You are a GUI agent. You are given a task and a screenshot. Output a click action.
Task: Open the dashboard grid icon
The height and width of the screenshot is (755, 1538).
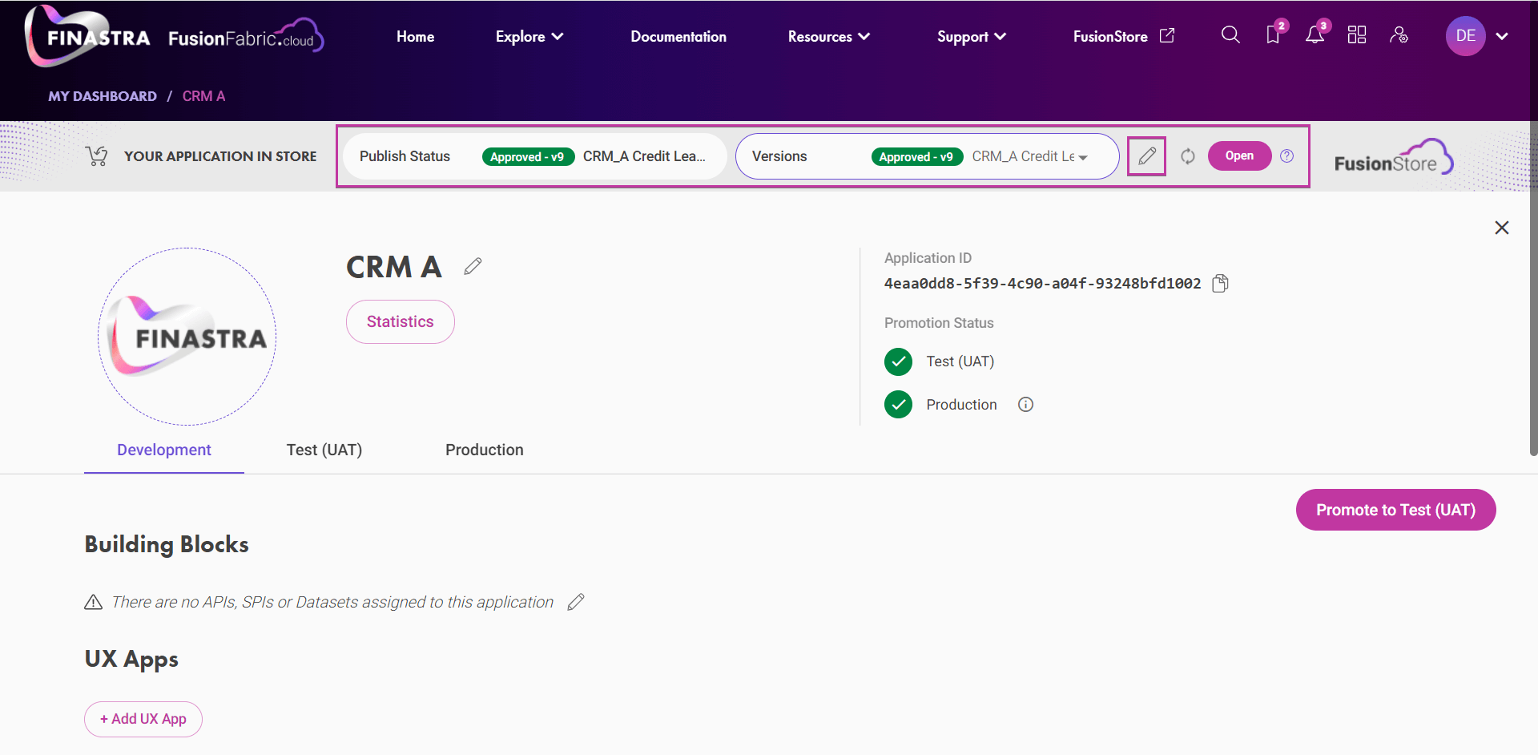[x=1357, y=34]
